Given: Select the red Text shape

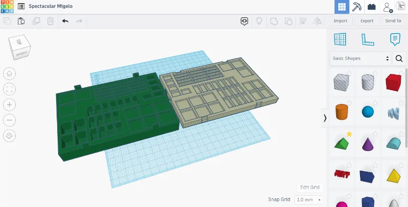Looking at the screenshot, I should click(342, 174).
